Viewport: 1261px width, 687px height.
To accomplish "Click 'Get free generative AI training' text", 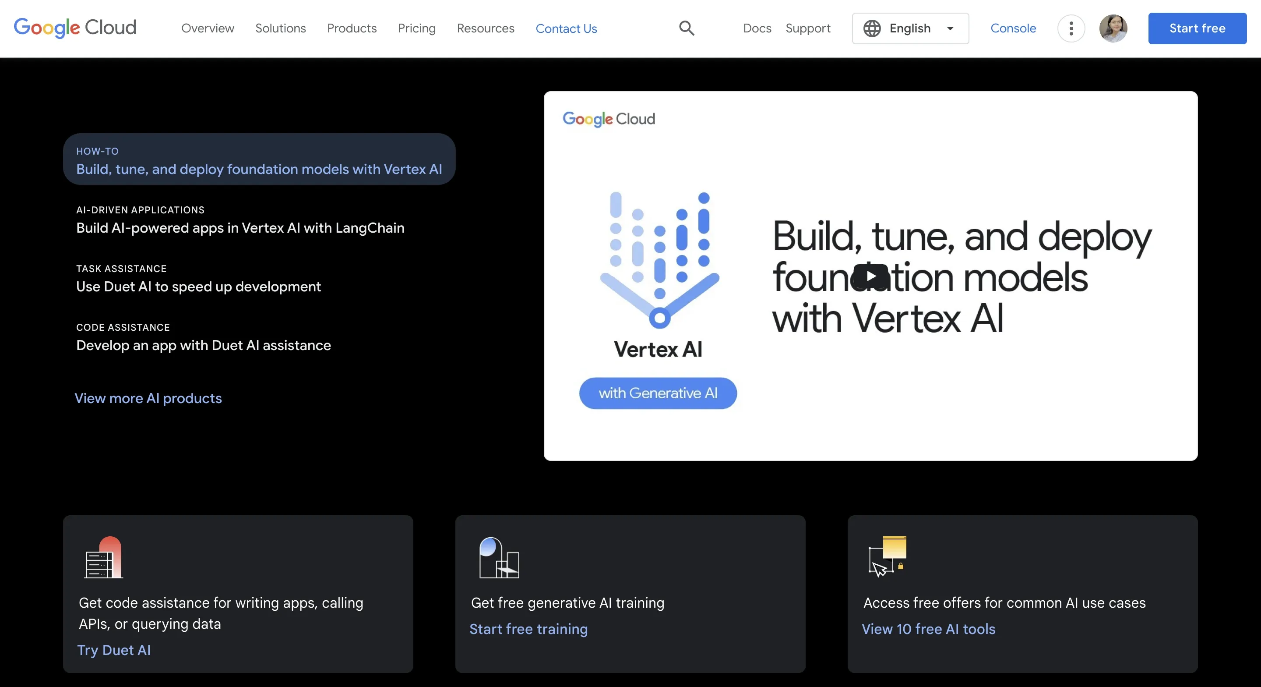I will (x=568, y=603).
